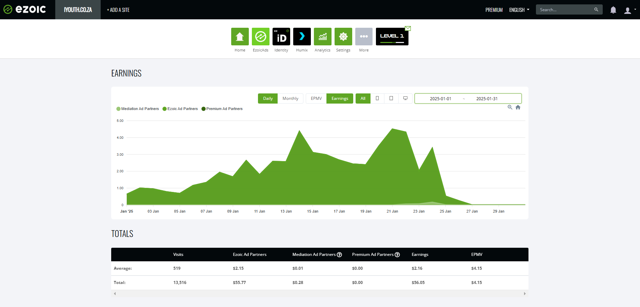Image resolution: width=640 pixels, height=307 pixels.
Task: Click the chart zoom magnifier icon
Action: click(x=510, y=107)
